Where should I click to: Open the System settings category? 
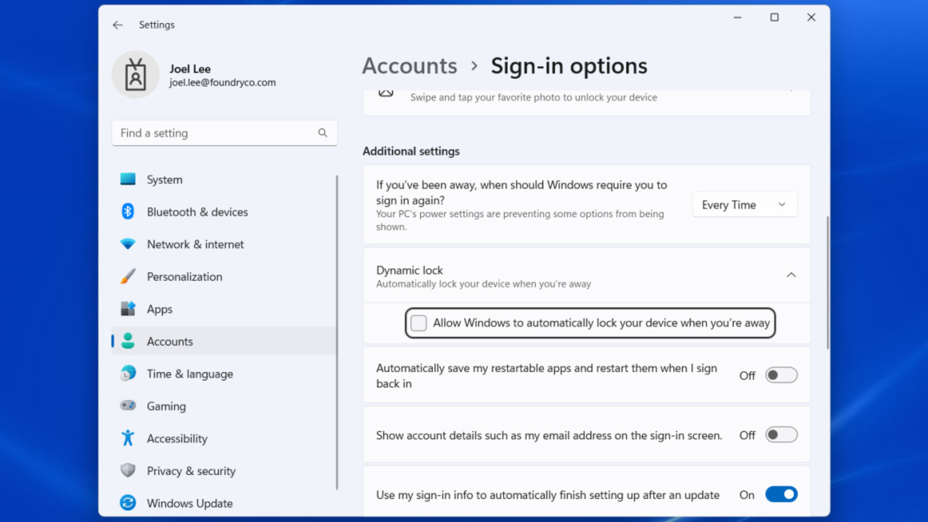(x=164, y=180)
